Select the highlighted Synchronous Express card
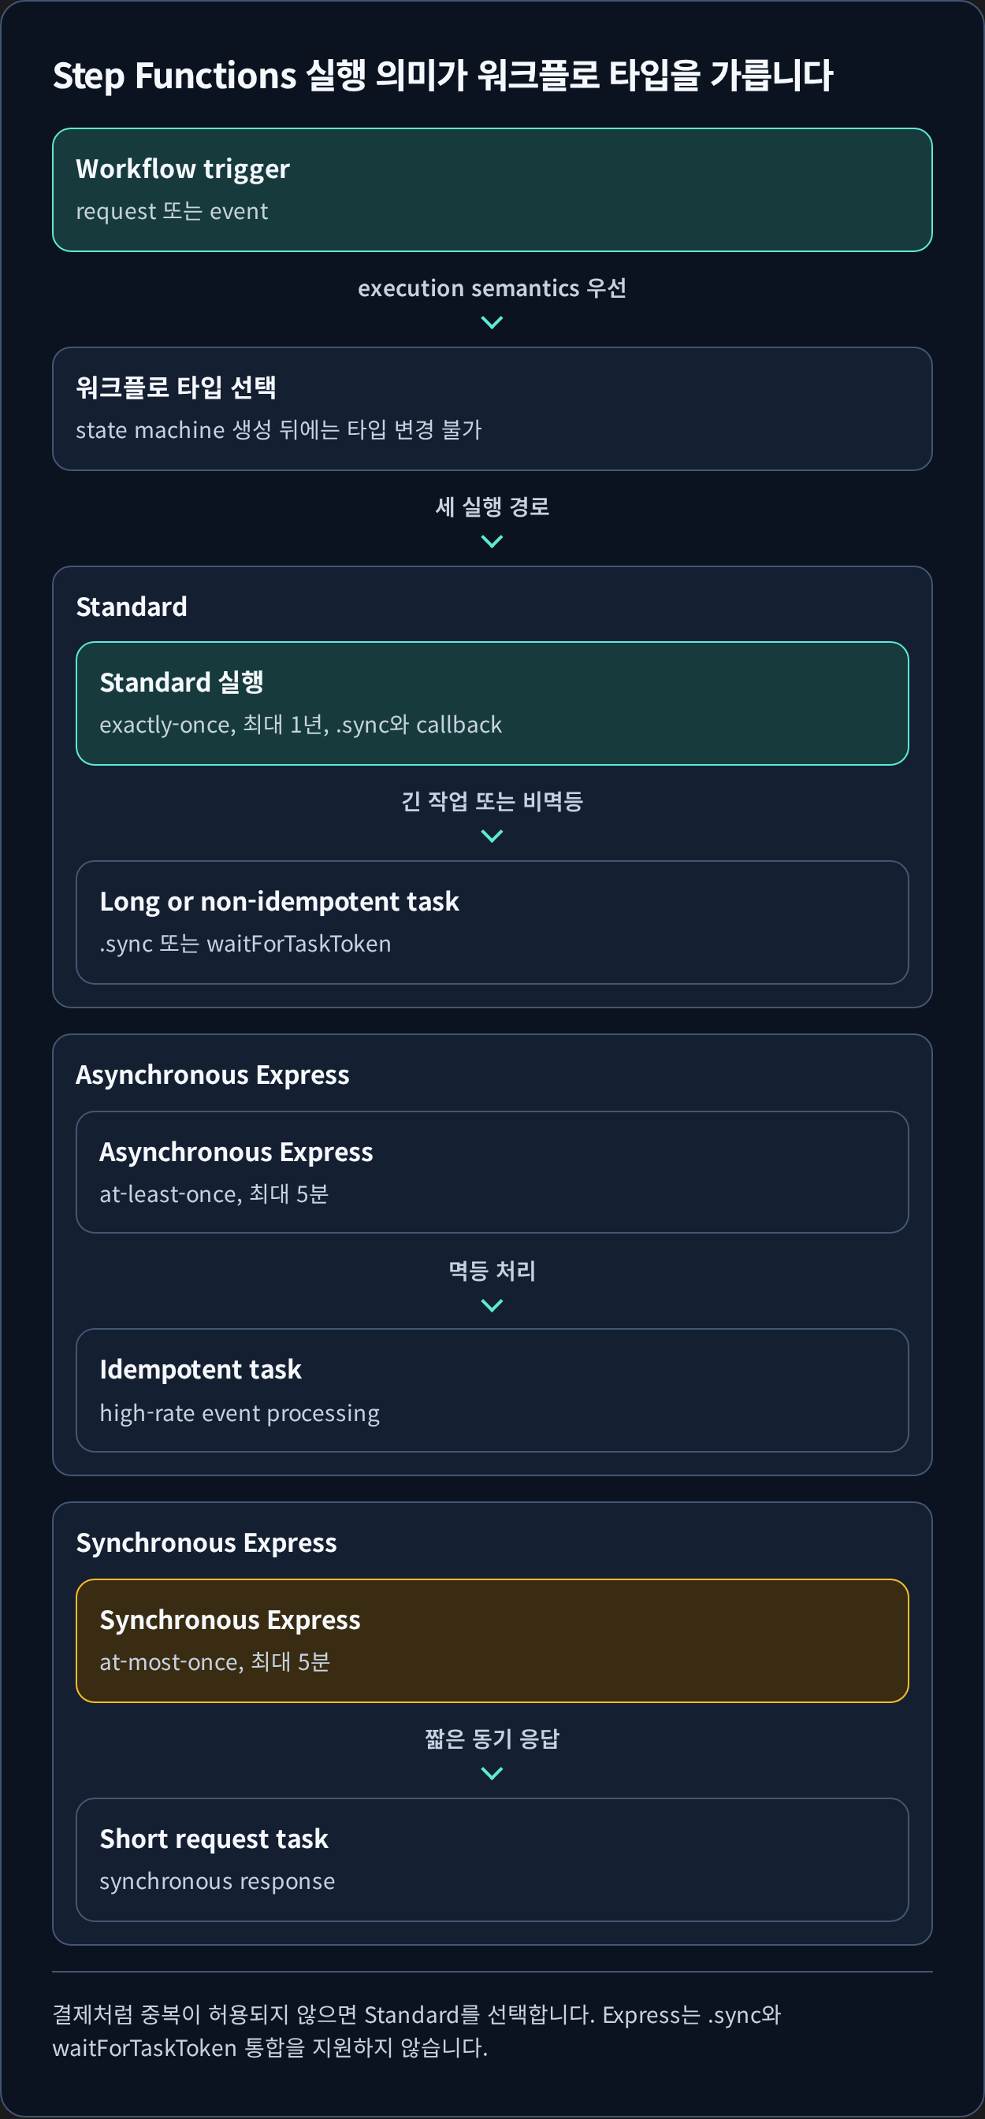The image size is (985, 2119). click(x=492, y=1641)
